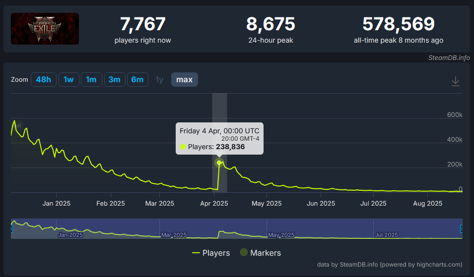Click the Aug 2025 x-axis label

(427, 204)
